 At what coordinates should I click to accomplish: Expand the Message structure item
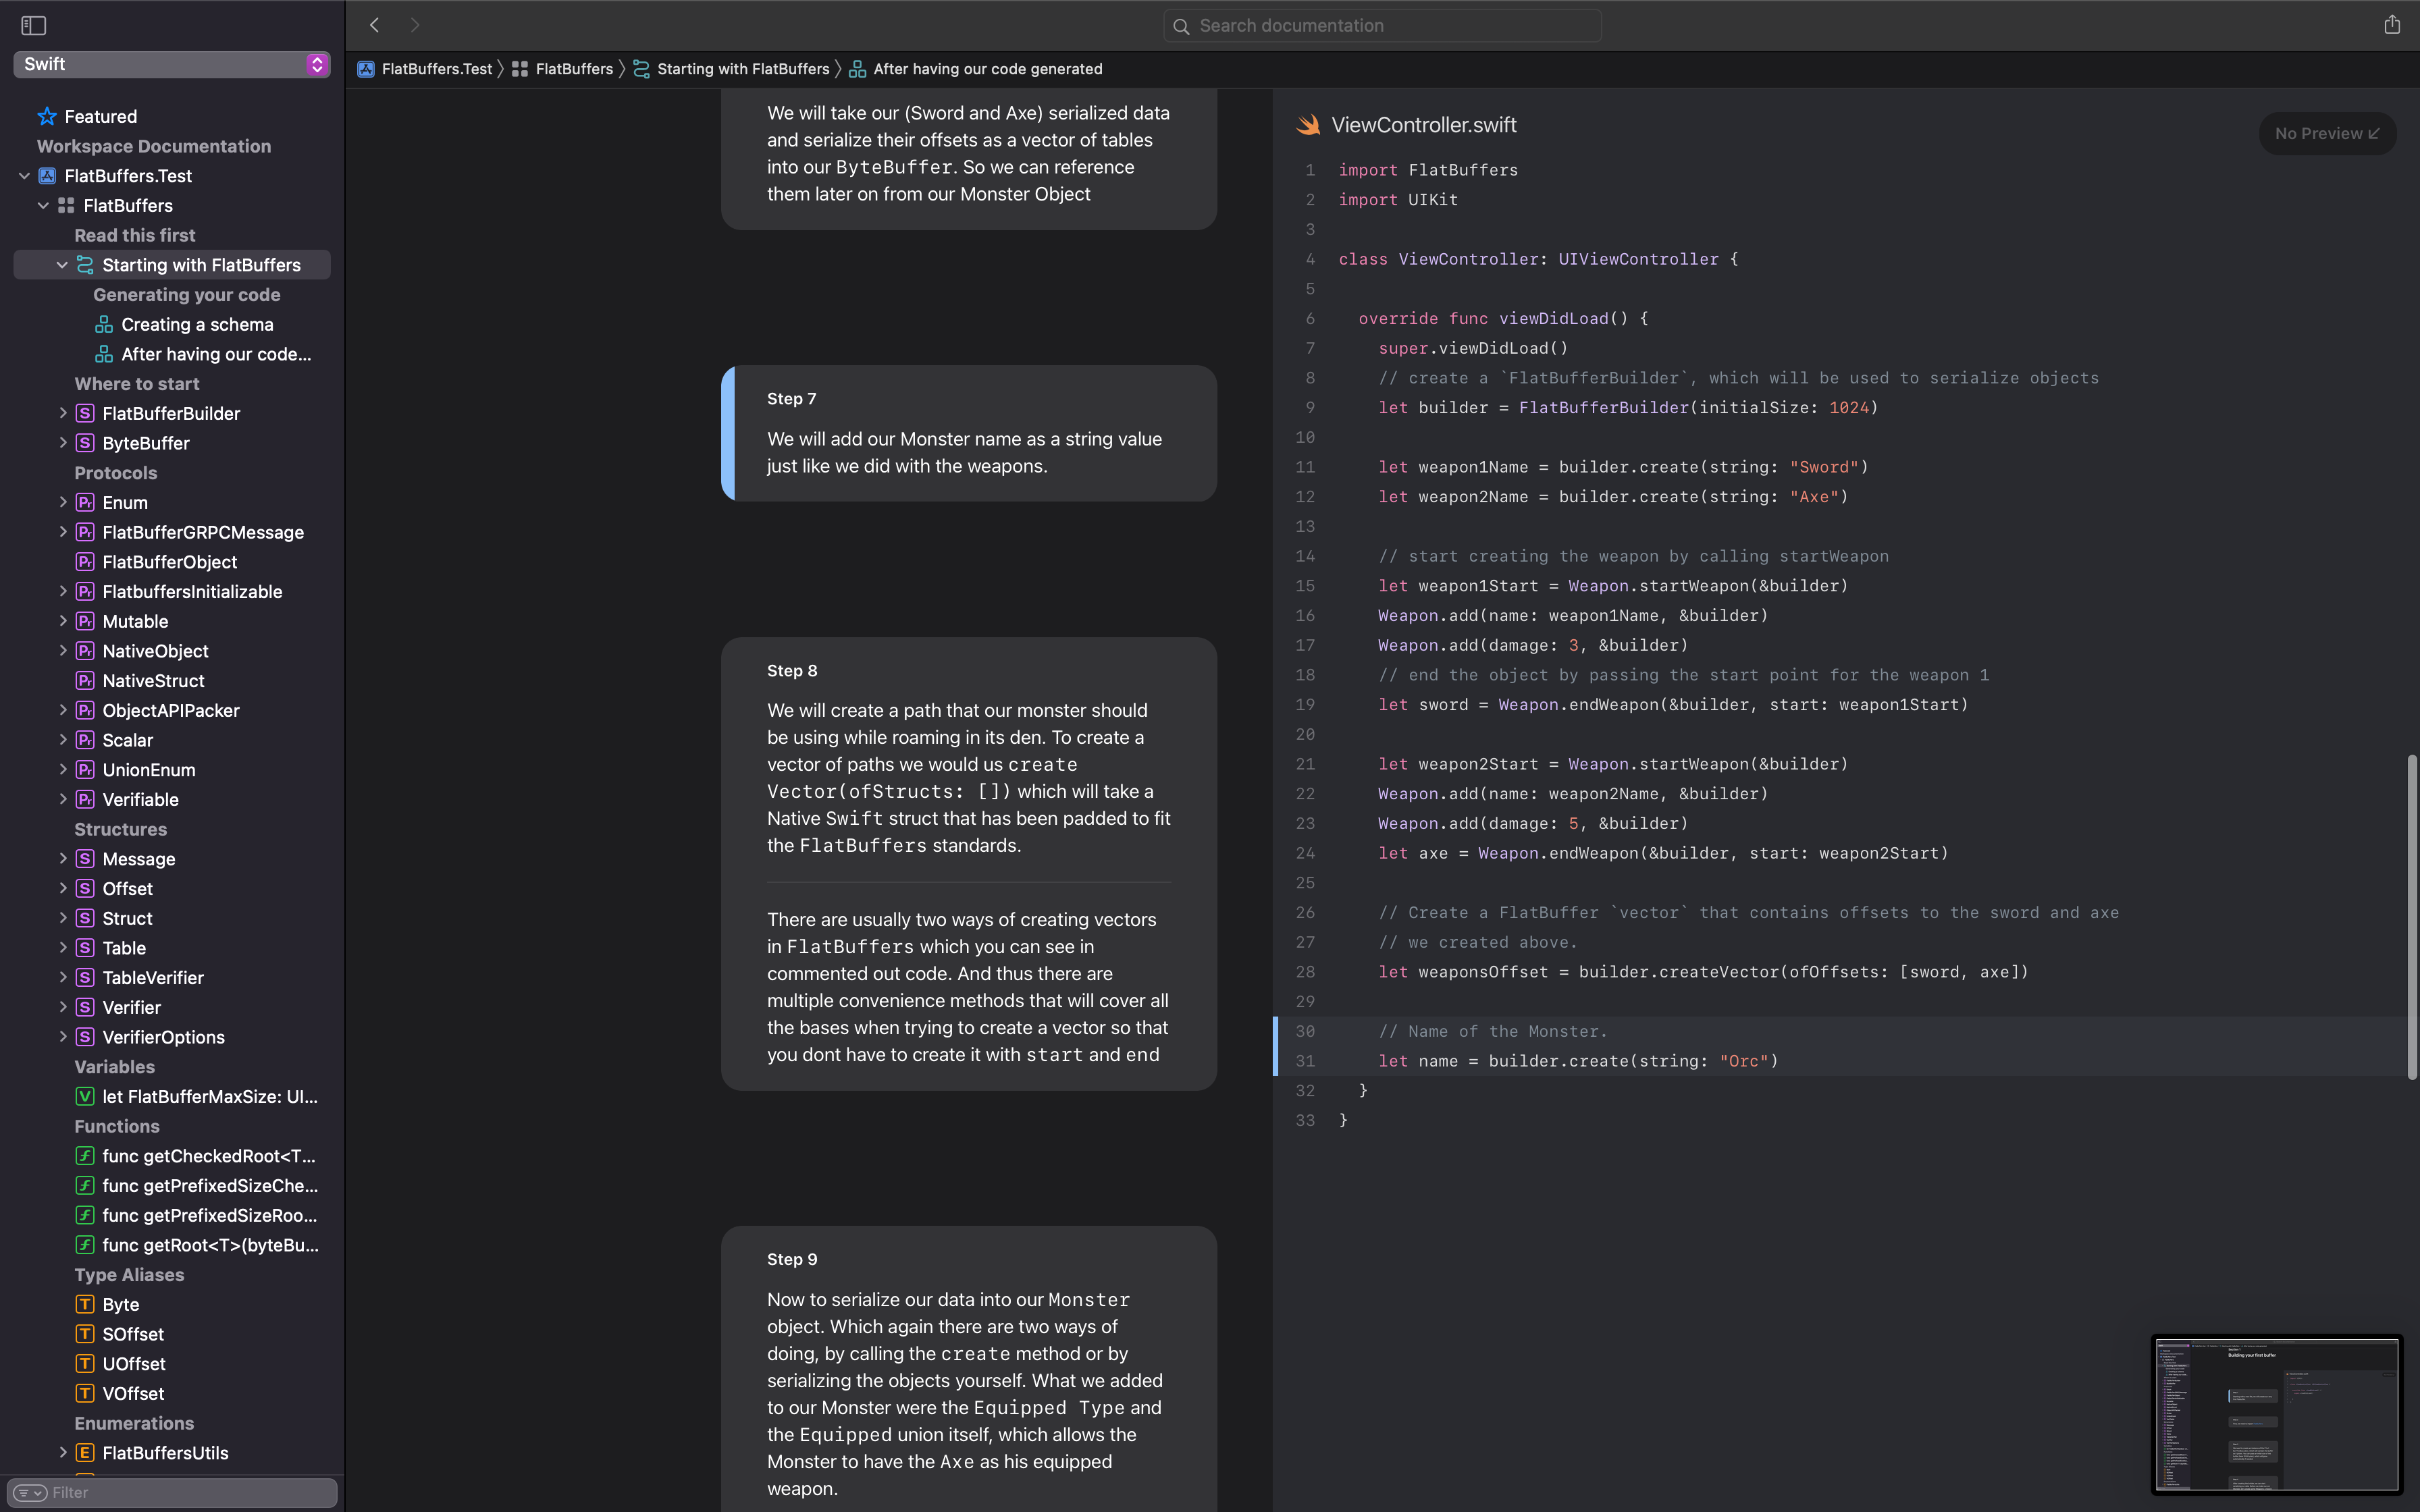tap(62, 859)
